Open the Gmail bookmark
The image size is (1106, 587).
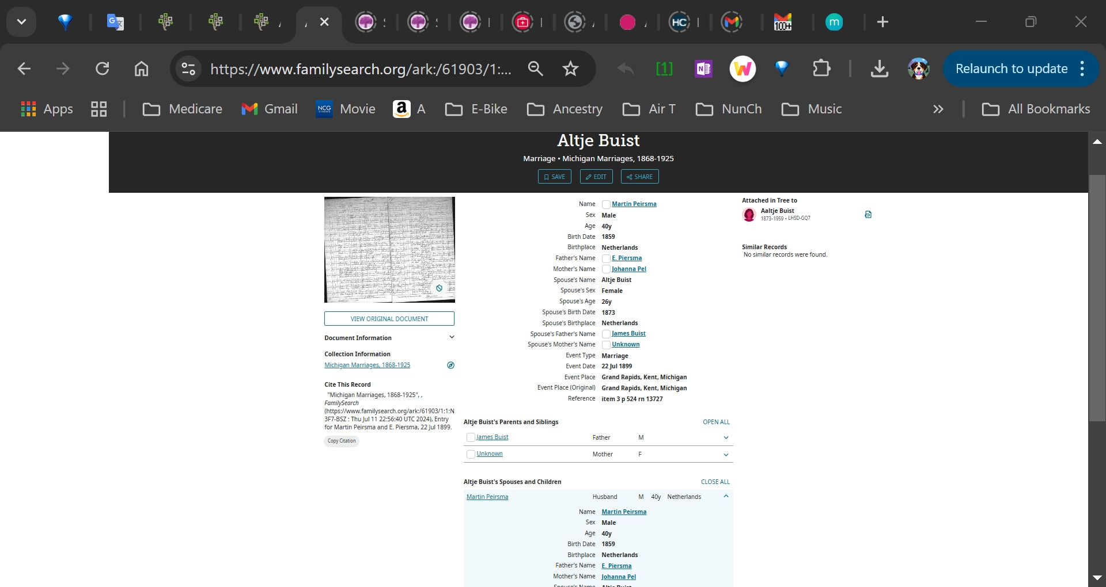click(269, 109)
